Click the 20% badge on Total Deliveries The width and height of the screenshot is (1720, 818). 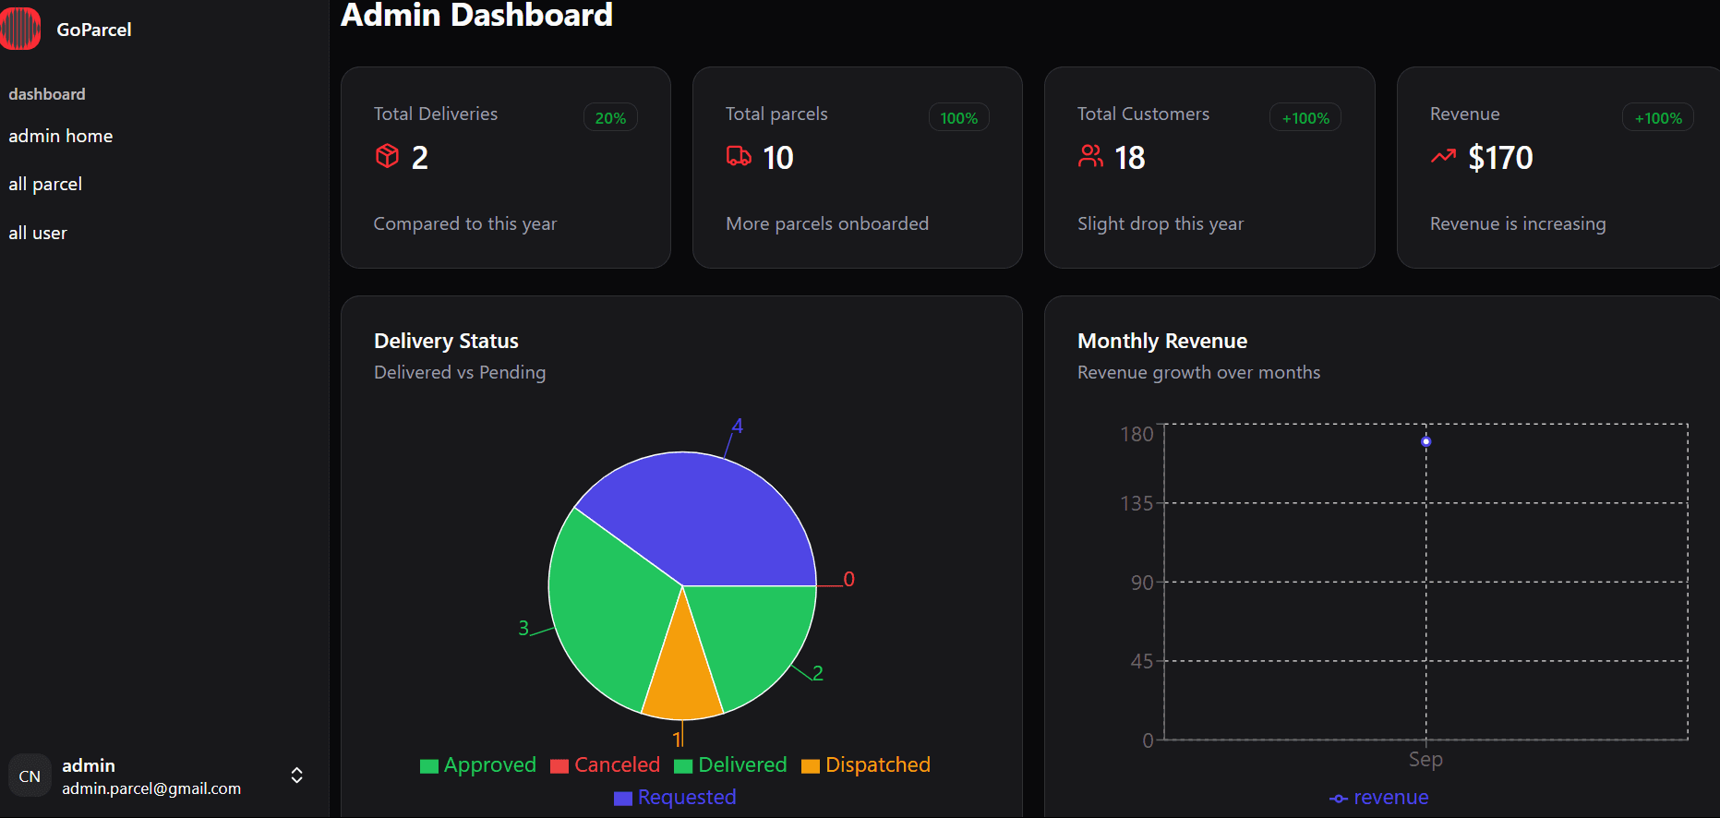610,118
